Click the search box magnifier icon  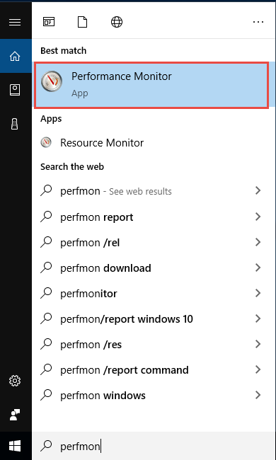point(46,446)
